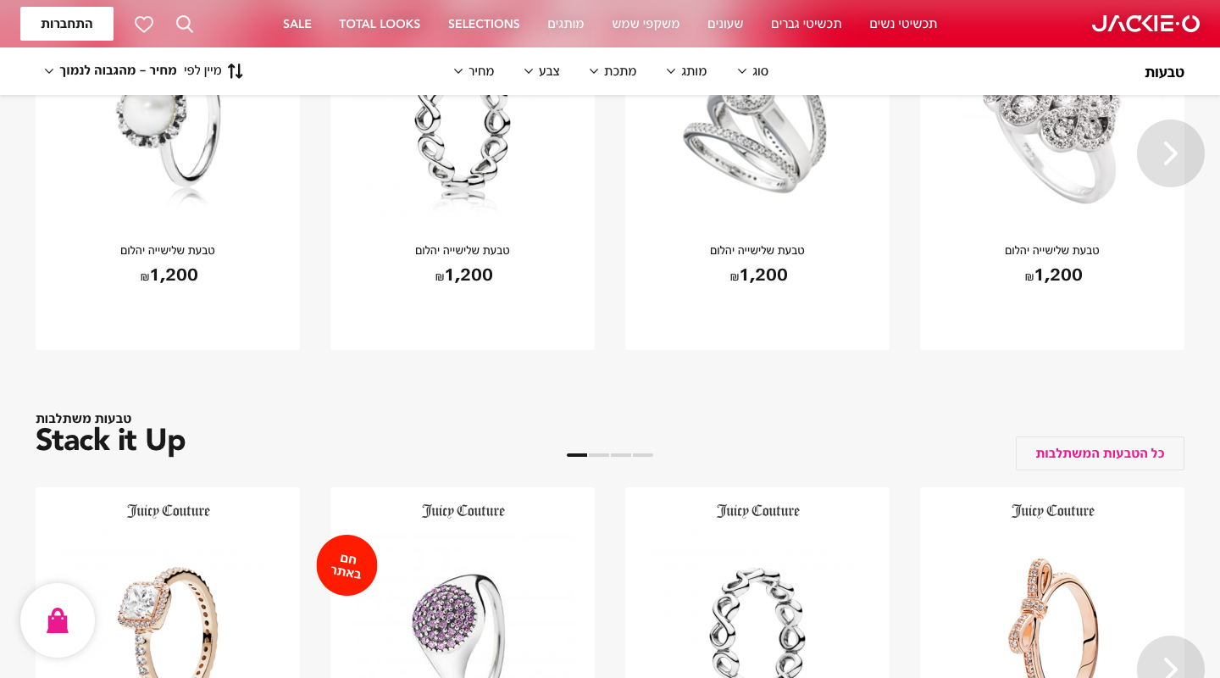Click the search magnifier icon

pos(185,24)
